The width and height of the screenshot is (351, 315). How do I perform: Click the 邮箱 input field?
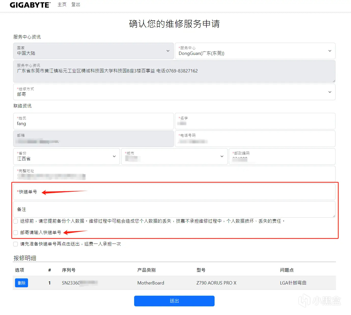pyautogui.click(x=93, y=139)
